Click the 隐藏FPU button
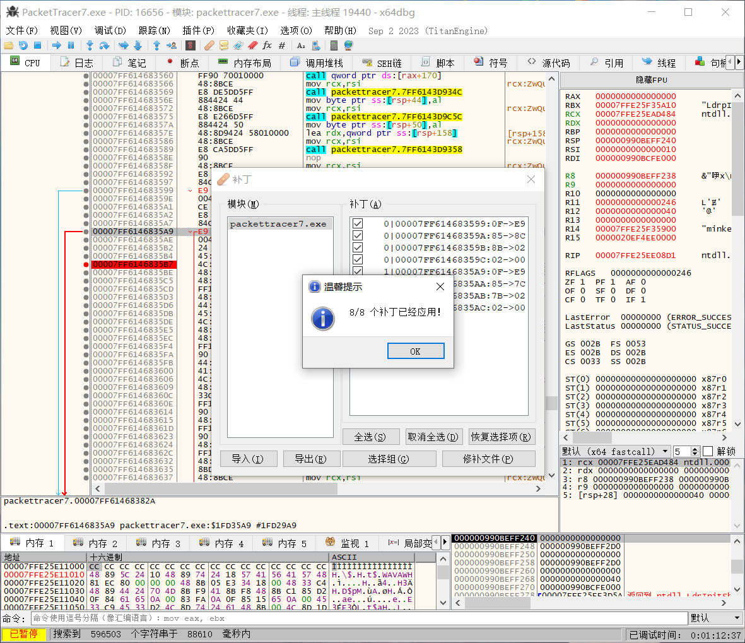This screenshot has width=745, height=643. 652,80
